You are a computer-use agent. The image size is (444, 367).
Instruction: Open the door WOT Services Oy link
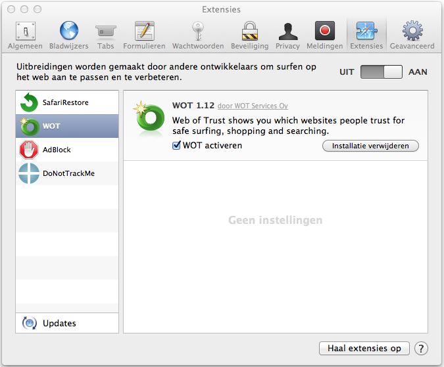pos(253,106)
